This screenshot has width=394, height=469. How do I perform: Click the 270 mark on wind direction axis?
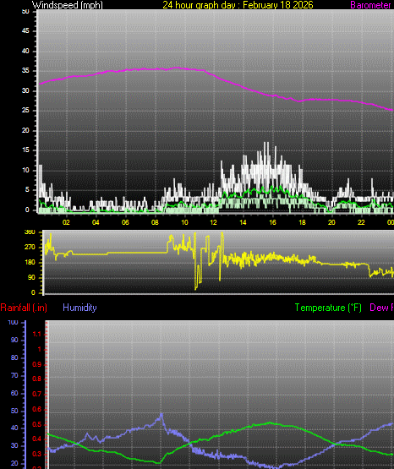30,248
